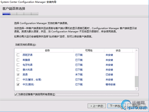
Task: Click the 名称 column header
Action: [x=47, y=50]
